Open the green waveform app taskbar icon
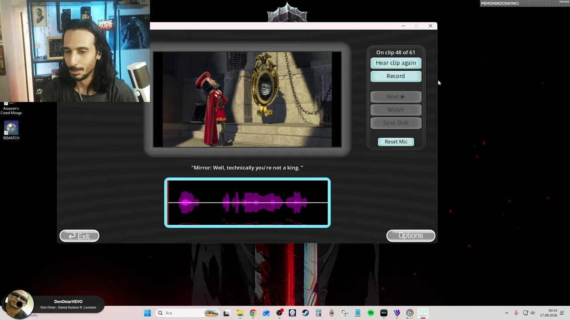Image resolution: width=570 pixels, height=320 pixels. (x=384, y=313)
